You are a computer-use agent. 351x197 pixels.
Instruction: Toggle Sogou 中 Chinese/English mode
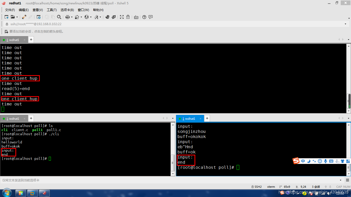point(303,161)
